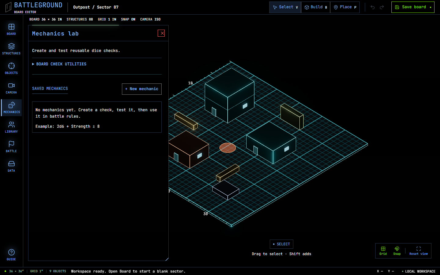The height and width of the screenshot is (275, 440).
Task: Open the Board panel in sidebar
Action: [11, 30]
